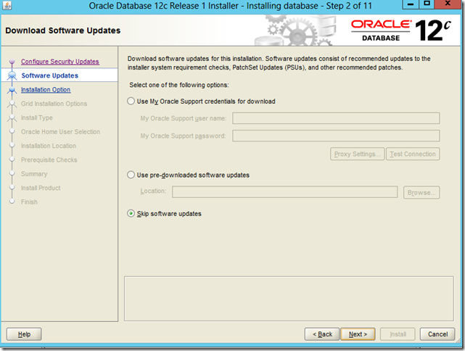Viewport: 465px width, 351px height.
Task: Select Skip software updates radio button
Action: [131, 213]
